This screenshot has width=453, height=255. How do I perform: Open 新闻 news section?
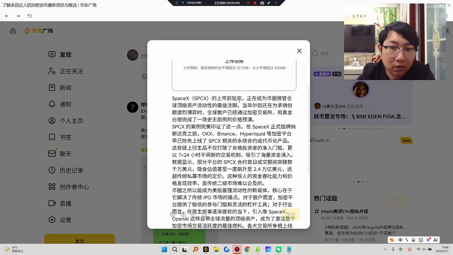[80, 87]
